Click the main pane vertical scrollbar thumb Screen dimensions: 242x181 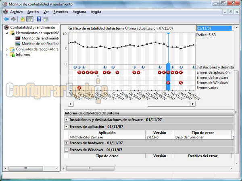click(236, 112)
